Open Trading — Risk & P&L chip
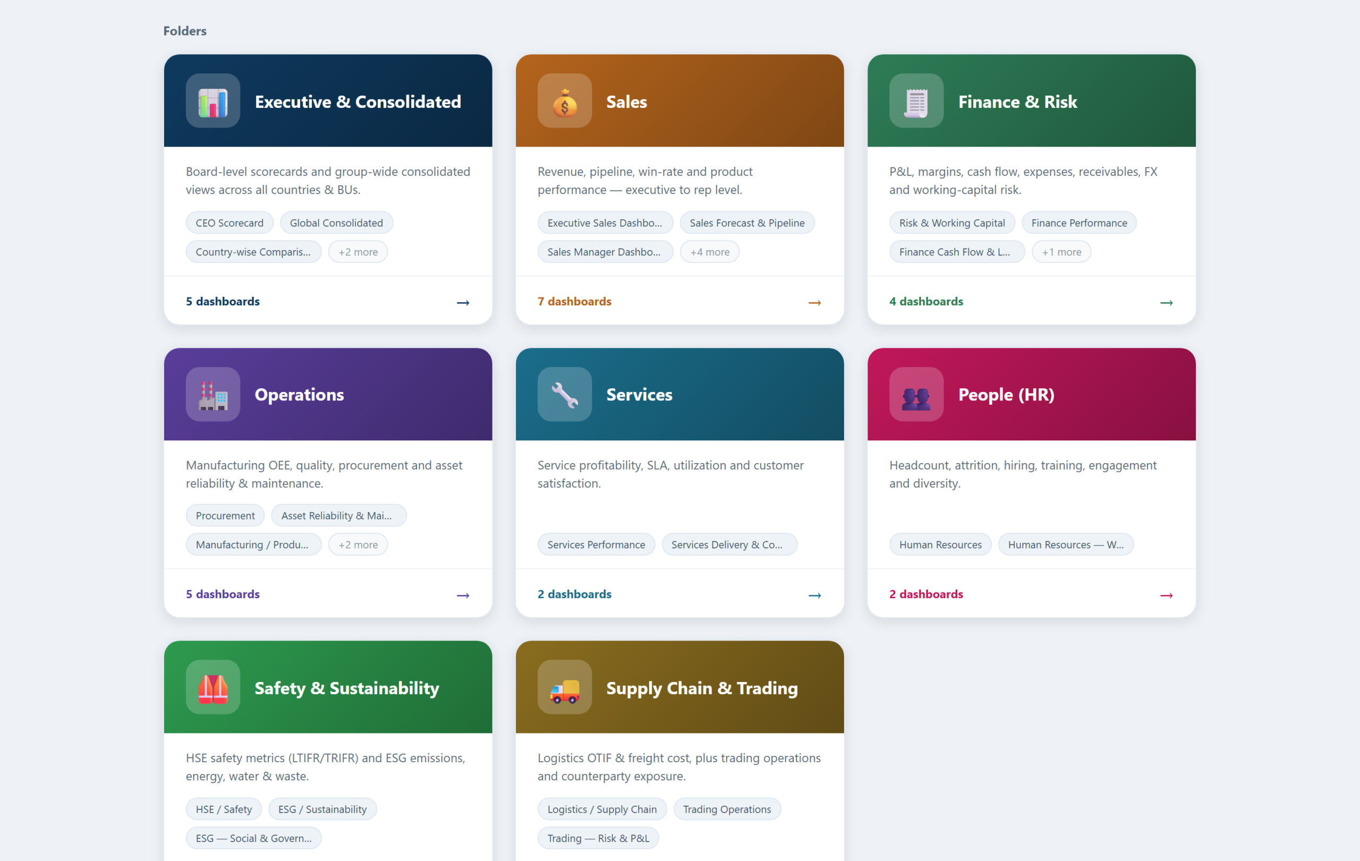Viewport: 1360px width, 861px height. coord(598,838)
